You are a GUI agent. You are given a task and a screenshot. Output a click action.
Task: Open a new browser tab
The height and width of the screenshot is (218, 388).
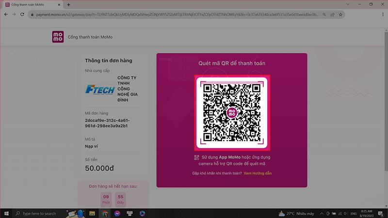tap(68, 5)
